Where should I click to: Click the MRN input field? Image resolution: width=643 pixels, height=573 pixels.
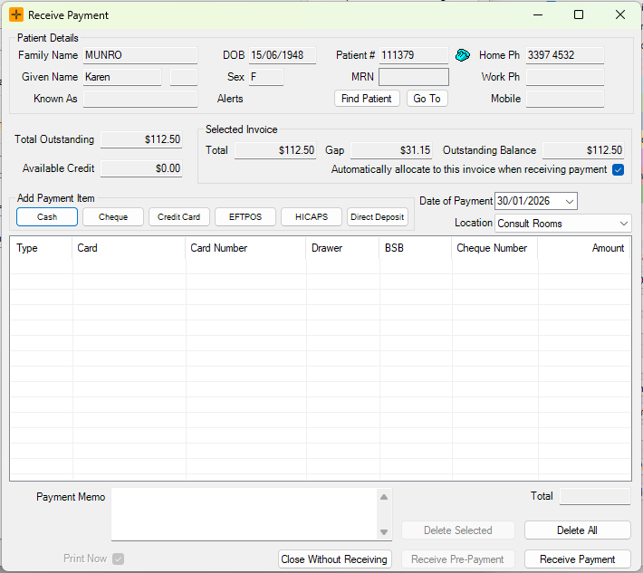tap(413, 77)
